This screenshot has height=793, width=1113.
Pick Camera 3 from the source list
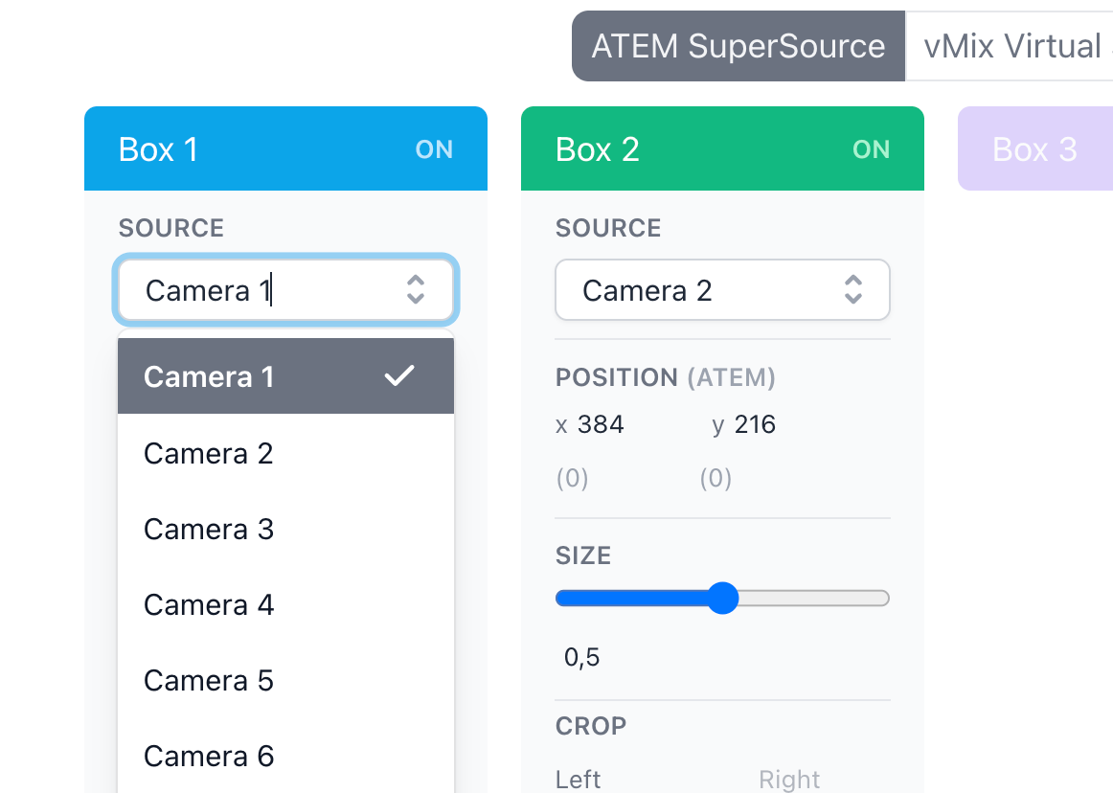[x=285, y=529]
